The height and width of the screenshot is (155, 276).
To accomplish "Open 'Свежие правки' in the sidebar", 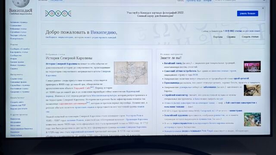I will click(x=17, y=62).
